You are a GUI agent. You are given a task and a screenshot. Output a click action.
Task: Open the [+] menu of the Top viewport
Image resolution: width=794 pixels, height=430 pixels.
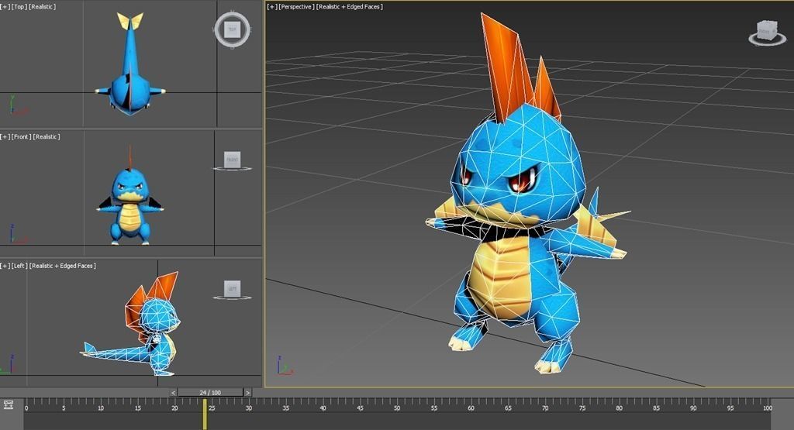5,6
